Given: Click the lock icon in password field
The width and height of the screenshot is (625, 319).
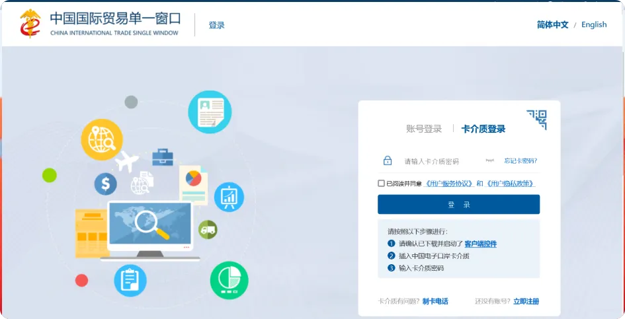Looking at the screenshot, I should [388, 160].
